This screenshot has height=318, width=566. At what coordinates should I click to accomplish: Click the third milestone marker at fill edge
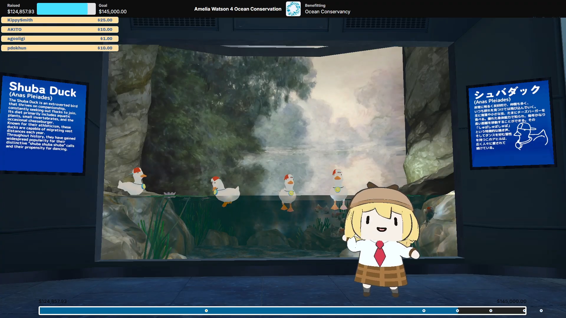(x=458, y=311)
